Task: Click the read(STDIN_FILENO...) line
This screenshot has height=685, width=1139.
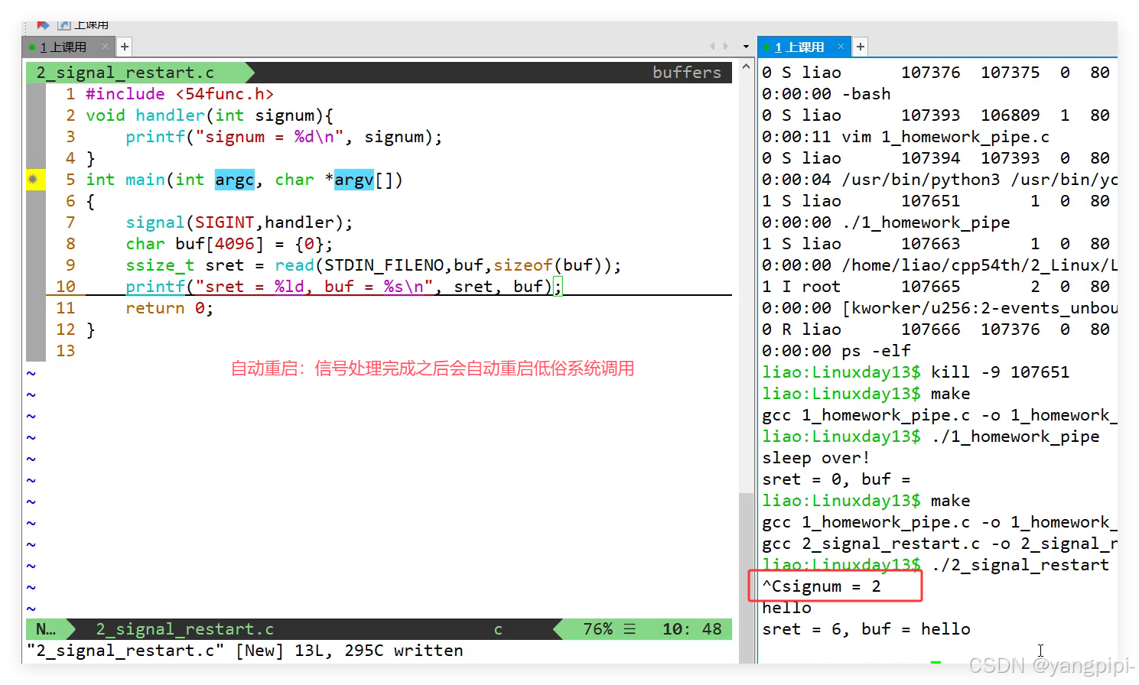Action: [373, 265]
